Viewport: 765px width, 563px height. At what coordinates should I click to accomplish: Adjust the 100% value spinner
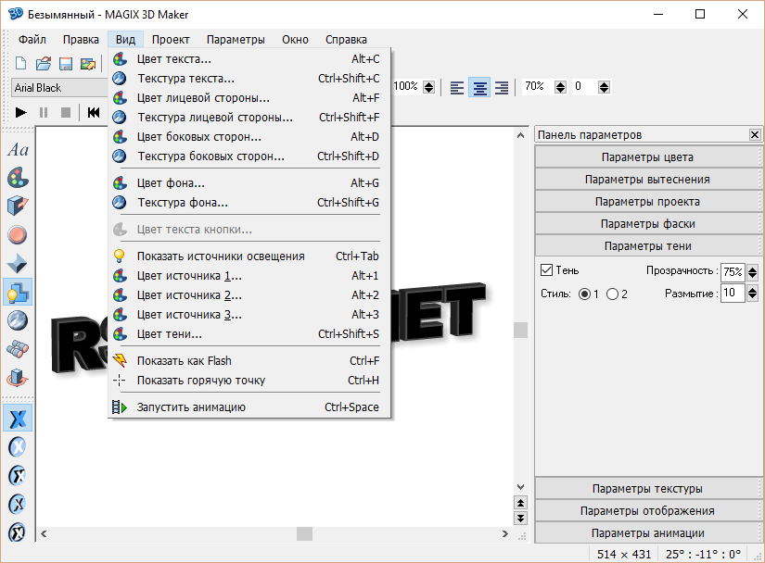coord(428,87)
